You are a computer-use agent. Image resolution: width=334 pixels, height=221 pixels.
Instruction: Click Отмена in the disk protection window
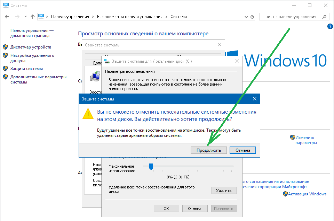coord(195,209)
